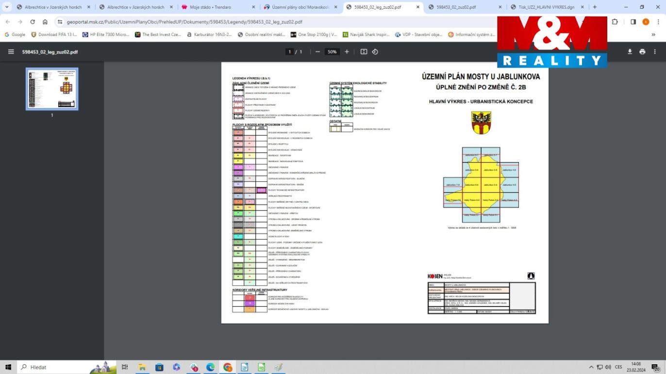Switch to Google Chrome on the taskbar

pos(228,367)
